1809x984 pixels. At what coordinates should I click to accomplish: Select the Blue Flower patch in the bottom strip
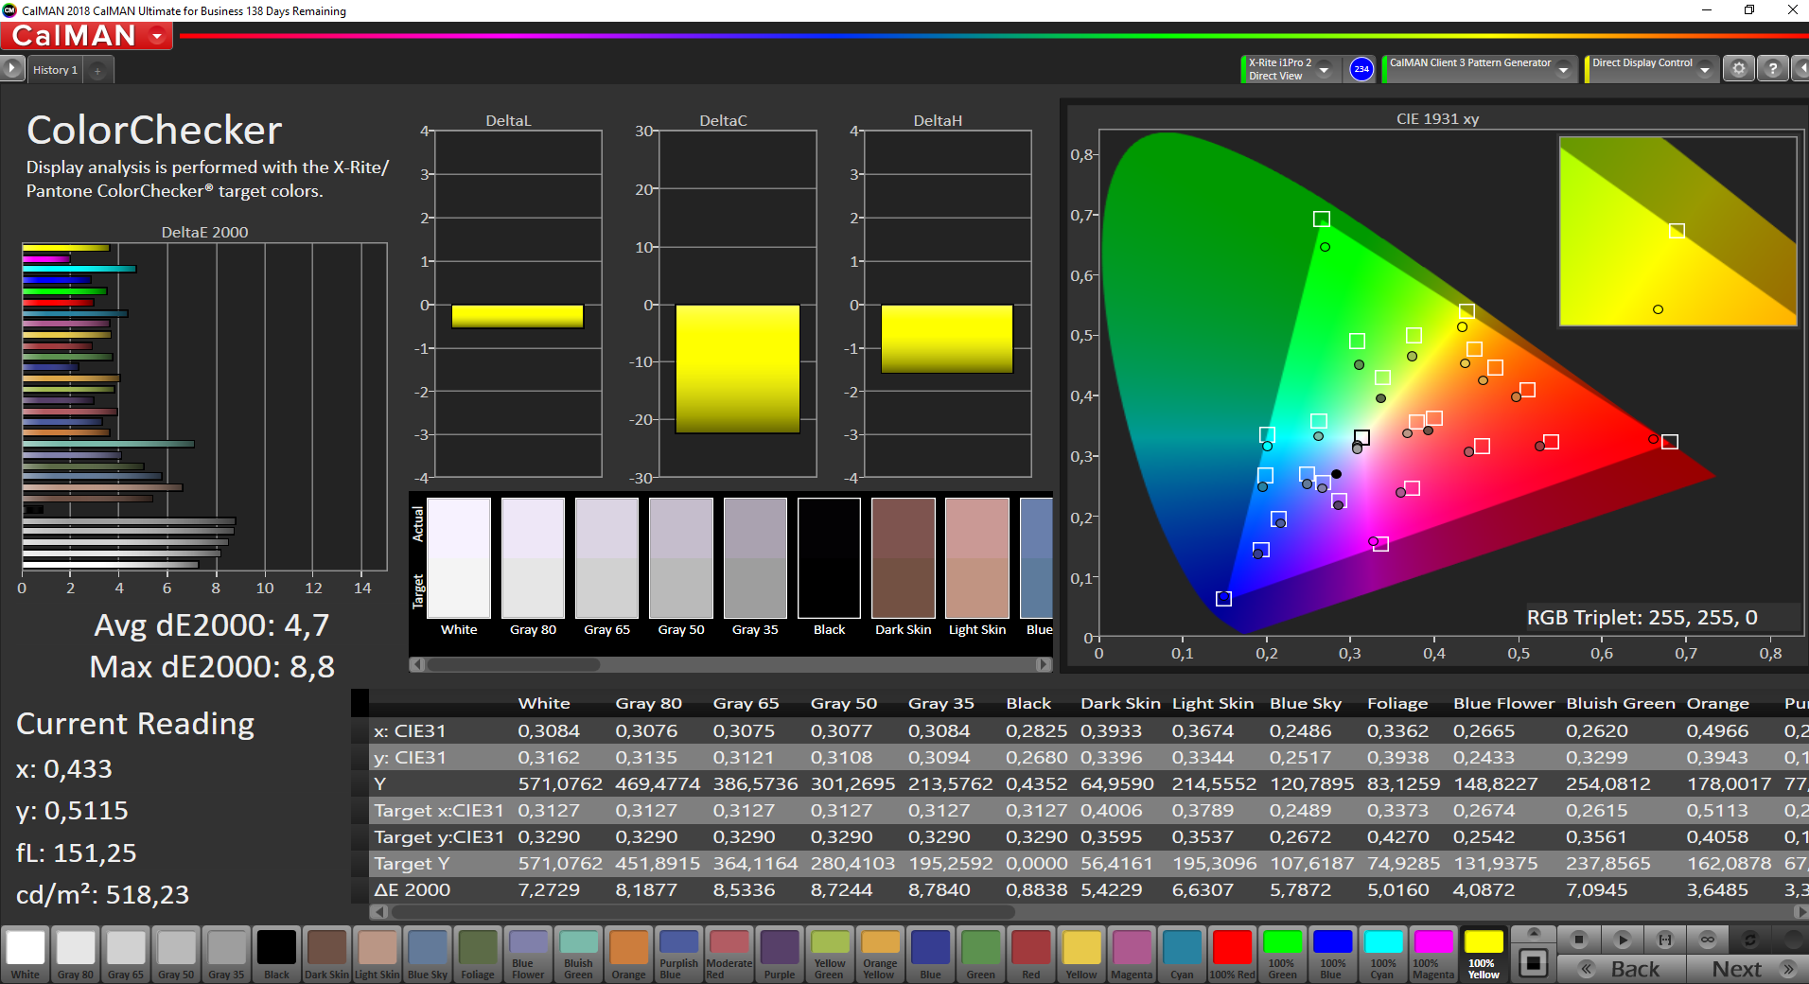pyautogui.click(x=528, y=955)
